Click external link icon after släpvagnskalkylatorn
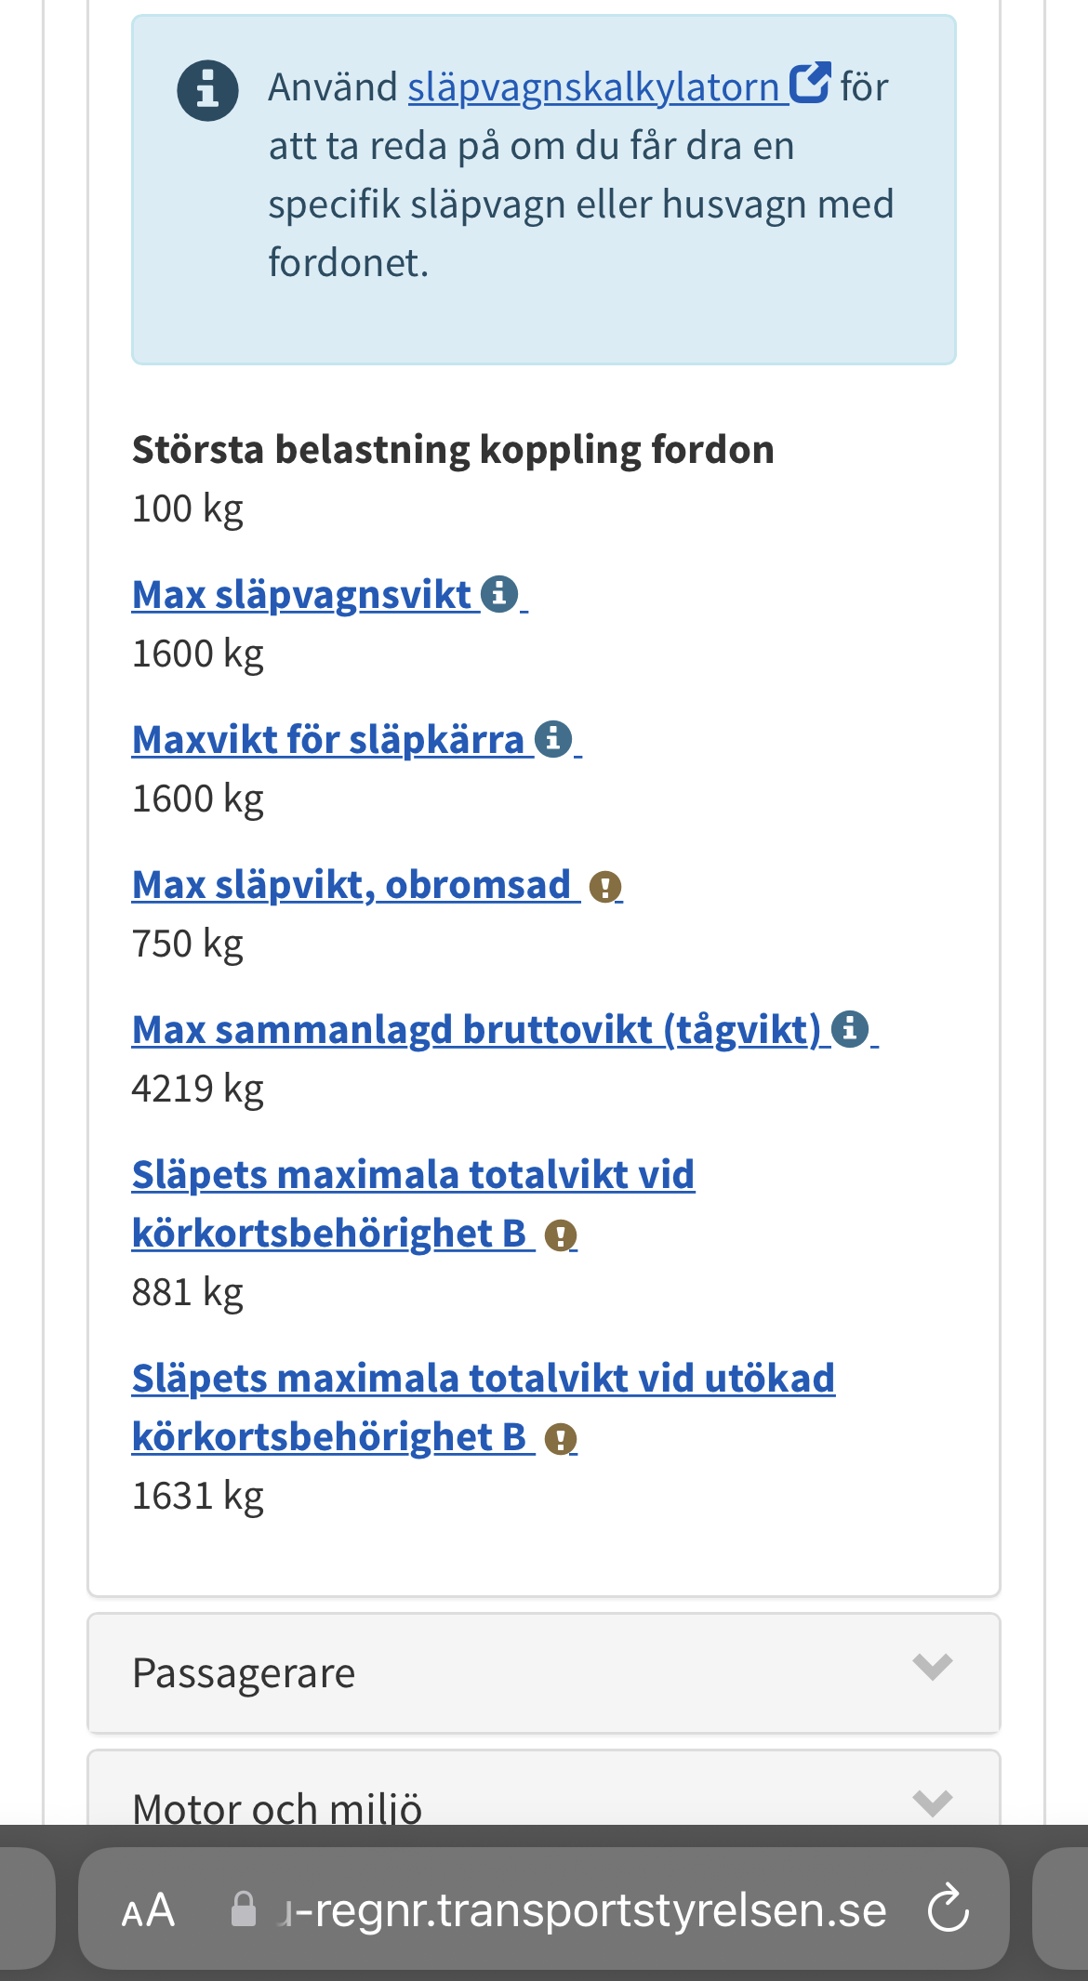This screenshot has width=1088, height=1981. pyautogui.click(x=810, y=84)
